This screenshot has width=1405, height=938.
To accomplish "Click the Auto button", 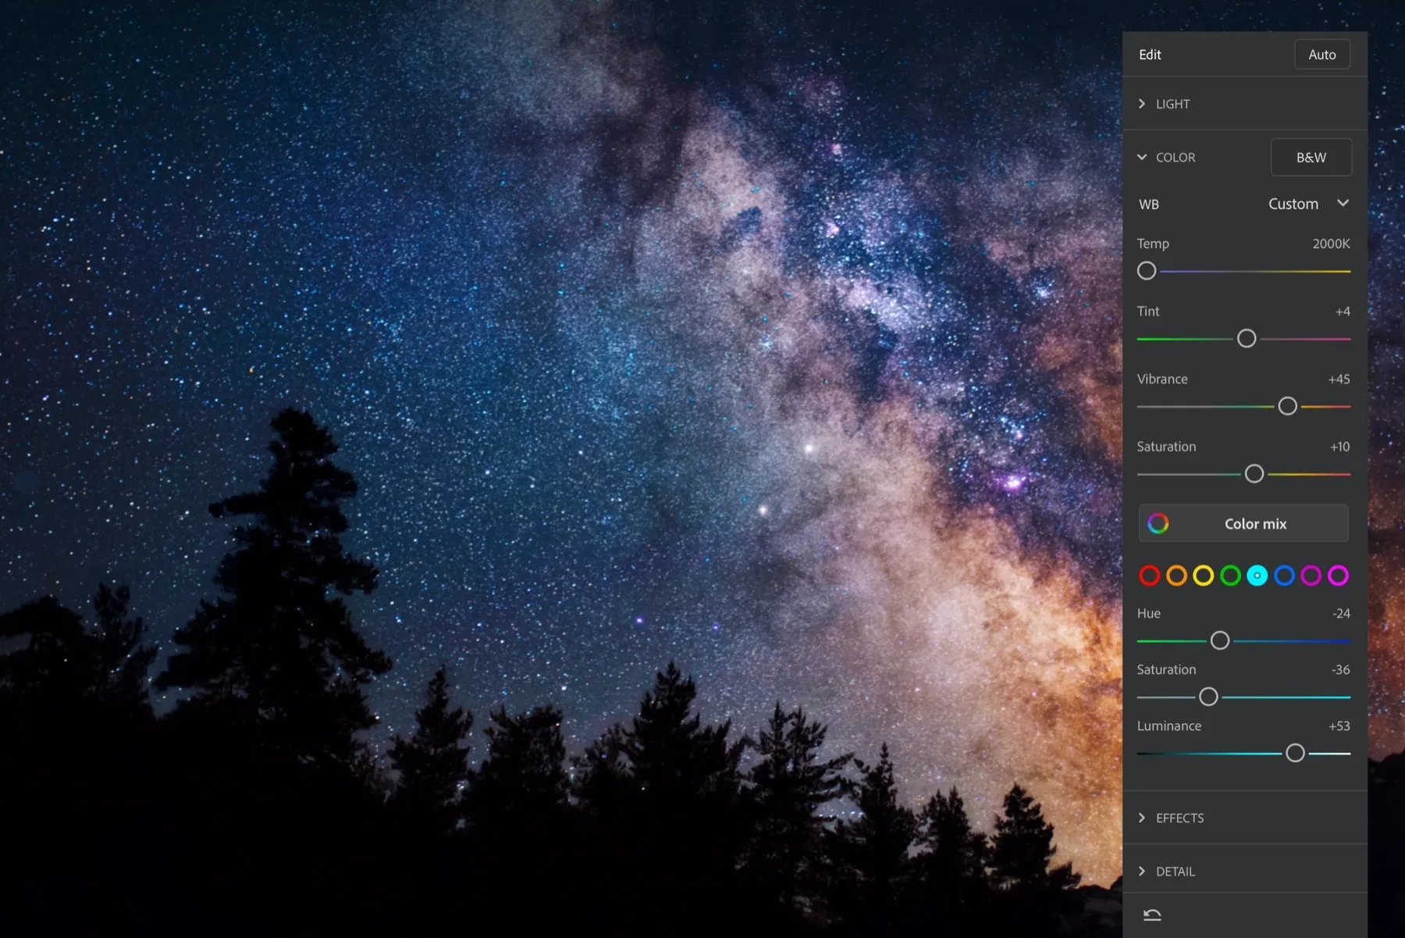I will [1322, 55].
